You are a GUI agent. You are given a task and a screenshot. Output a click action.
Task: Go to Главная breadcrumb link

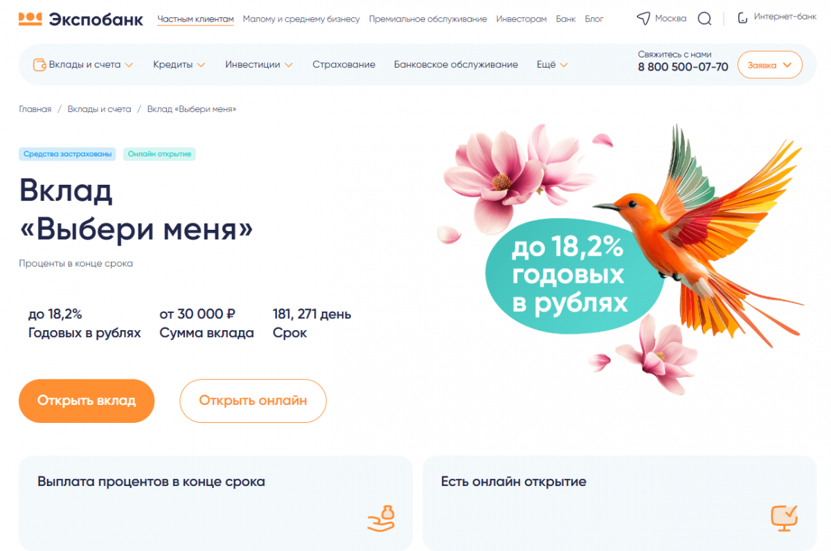tap(35, 109)
